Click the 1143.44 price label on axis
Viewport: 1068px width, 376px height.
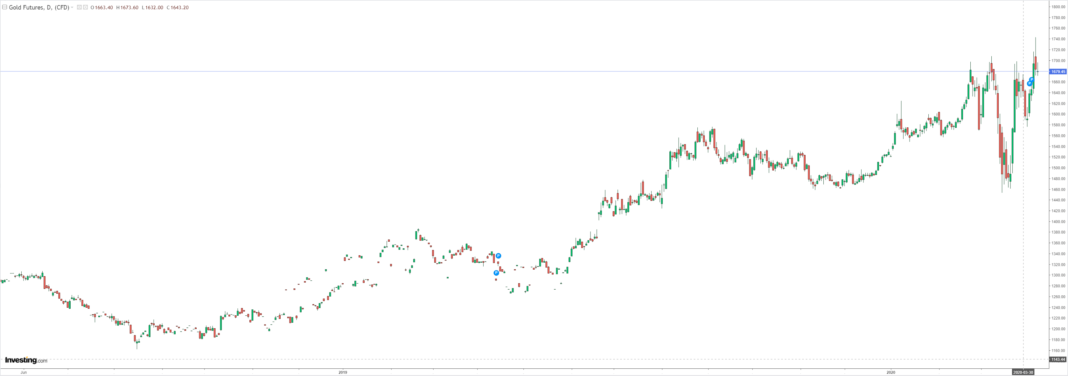(1058, 359)
